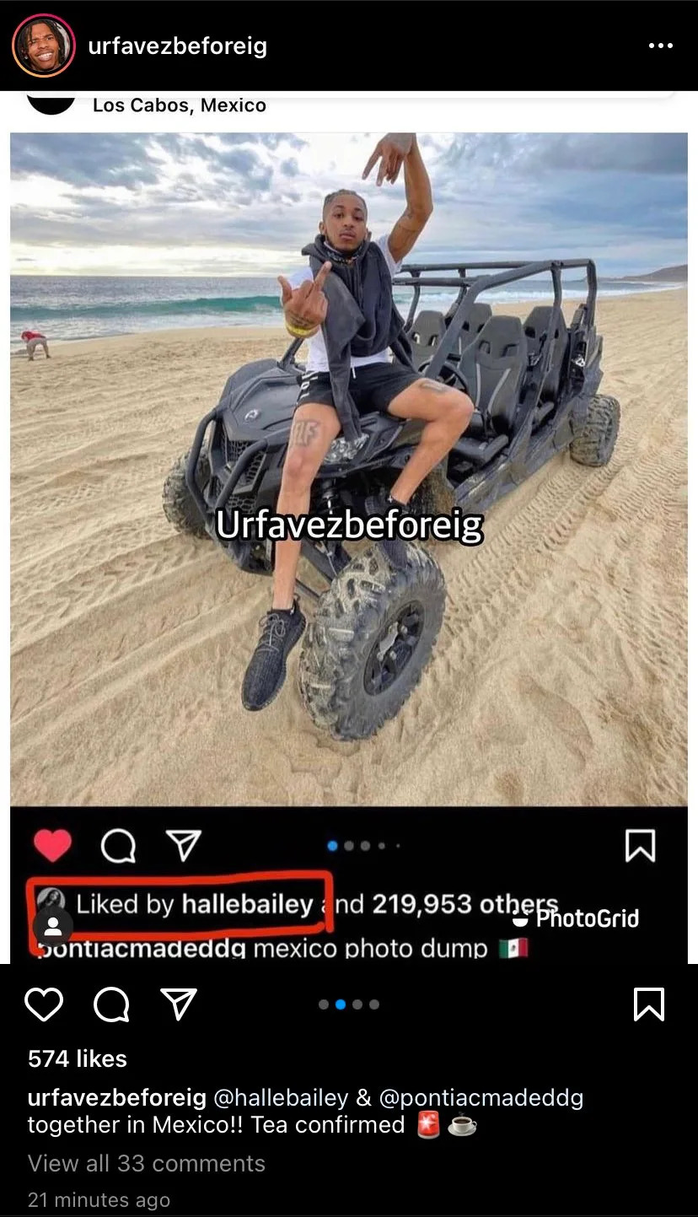
Task: Tap urfavezbeforeig username in caption
Action: tap(117, 1098)
